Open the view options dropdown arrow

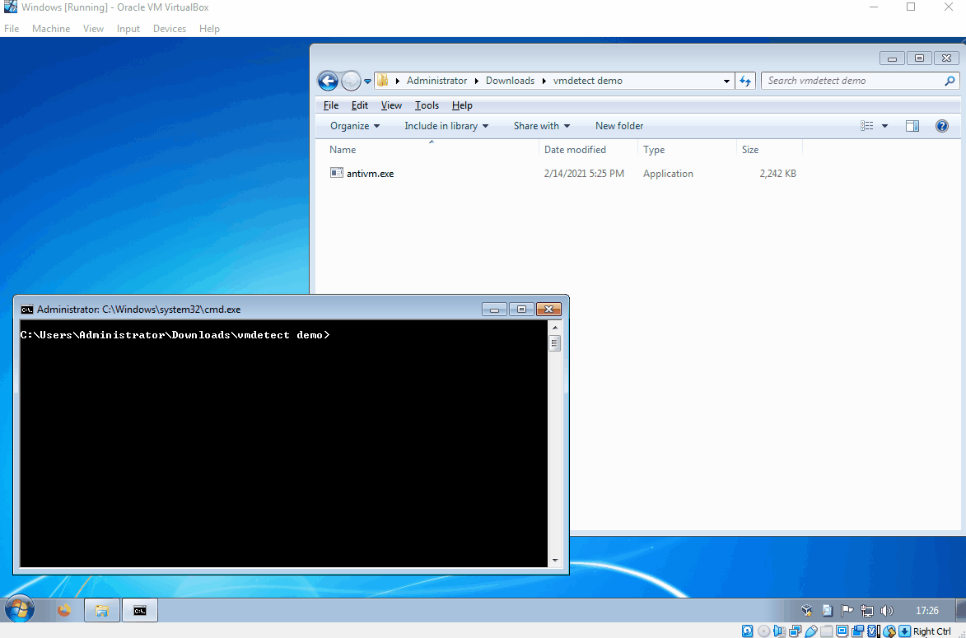(x=884, y=126)
